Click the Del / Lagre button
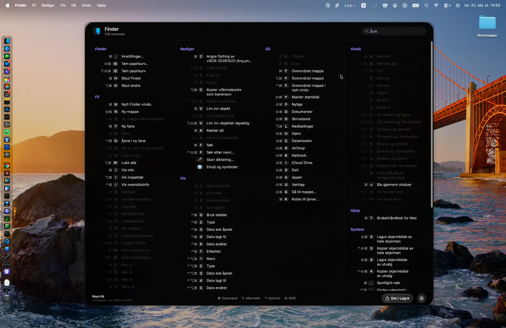The height and width of the screenshot is (328, 506). 397,298
